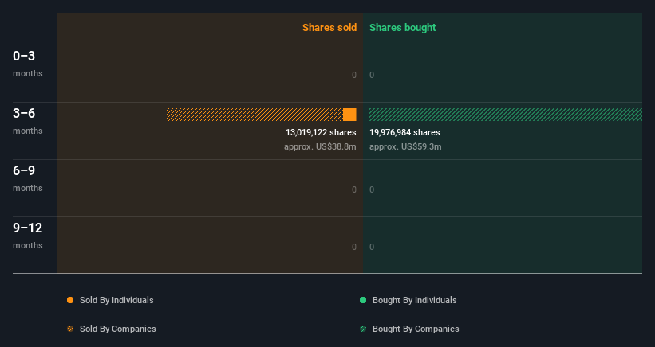Click the Shares bought column header
The width and height of the screenshot is (655, 347).
tap(403, 28)
